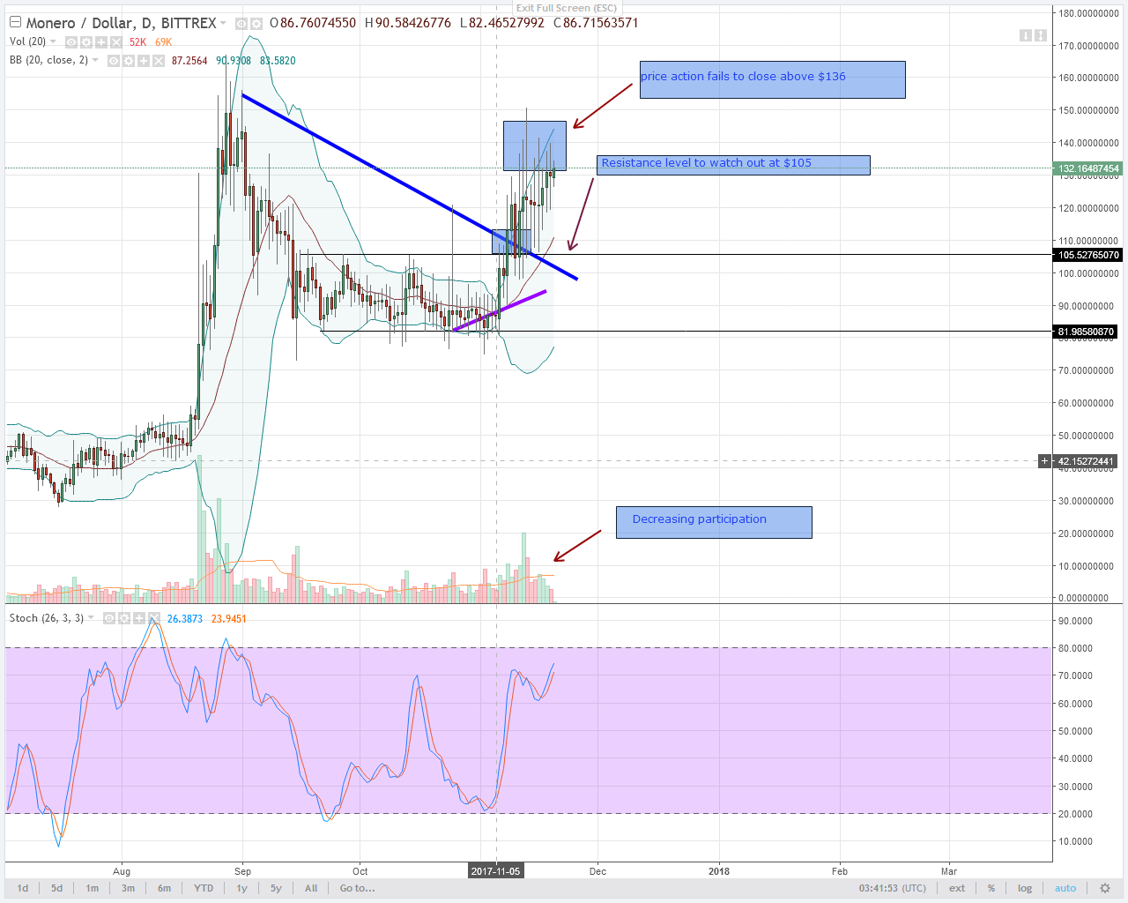The width and height of the screenshot is (1128, 903).
Task: Click the Close value C86.71563571
Action: click(x=596, y=23)
